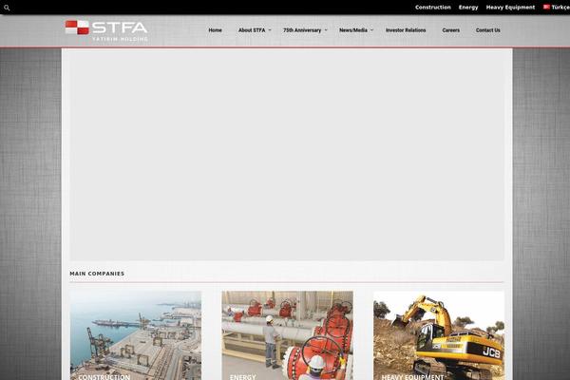The image size is (570, 380).
Task: Expand the 75th Anniversary dropdown arrow
Action: click(x=326, y=30)
